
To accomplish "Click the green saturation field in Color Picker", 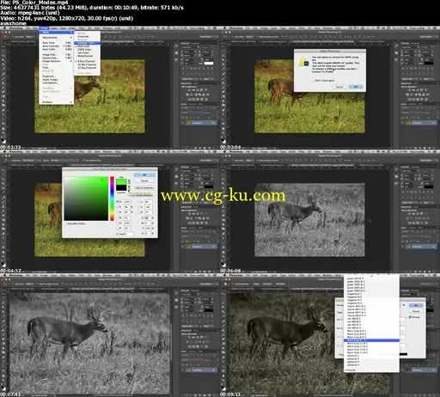I will pyautogui.click(x=86, y=198).
